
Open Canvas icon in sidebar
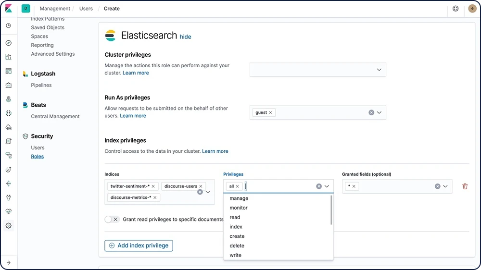coord(9,85)
